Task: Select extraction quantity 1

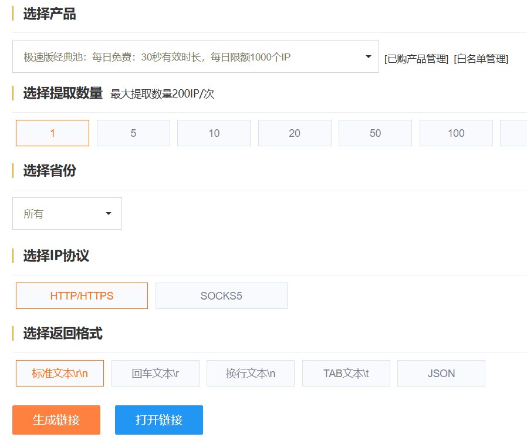Action: click(x=52, y=133)
